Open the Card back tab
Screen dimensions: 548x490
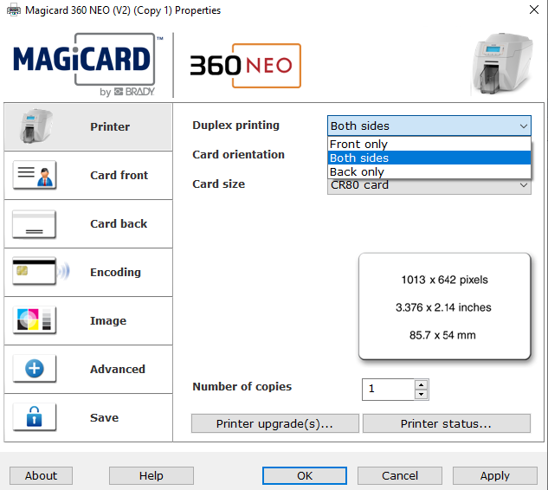coord(88,224)
